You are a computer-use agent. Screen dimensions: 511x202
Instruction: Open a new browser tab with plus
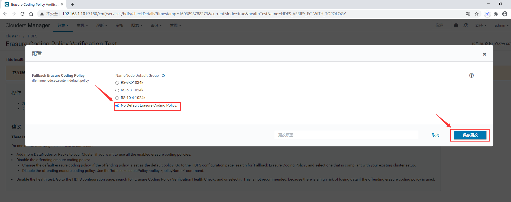click(72, 4)
